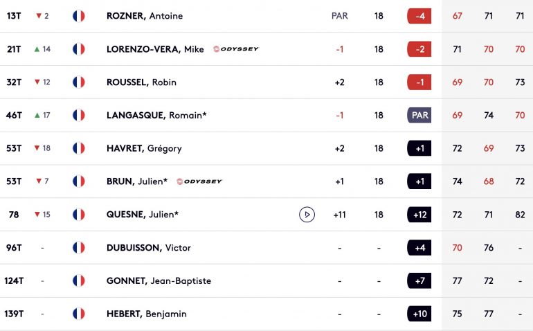Click the French flag beside Dubuisson

click(78, 248)
